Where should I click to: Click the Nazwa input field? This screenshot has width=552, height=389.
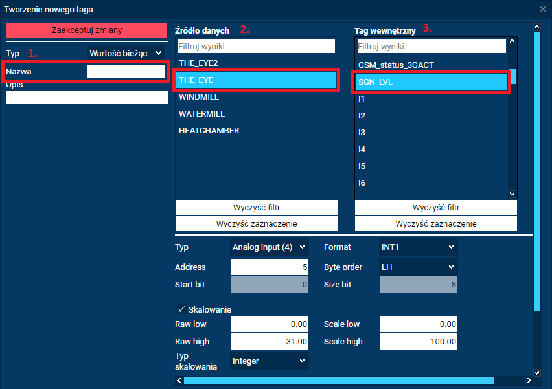(126, 72)
